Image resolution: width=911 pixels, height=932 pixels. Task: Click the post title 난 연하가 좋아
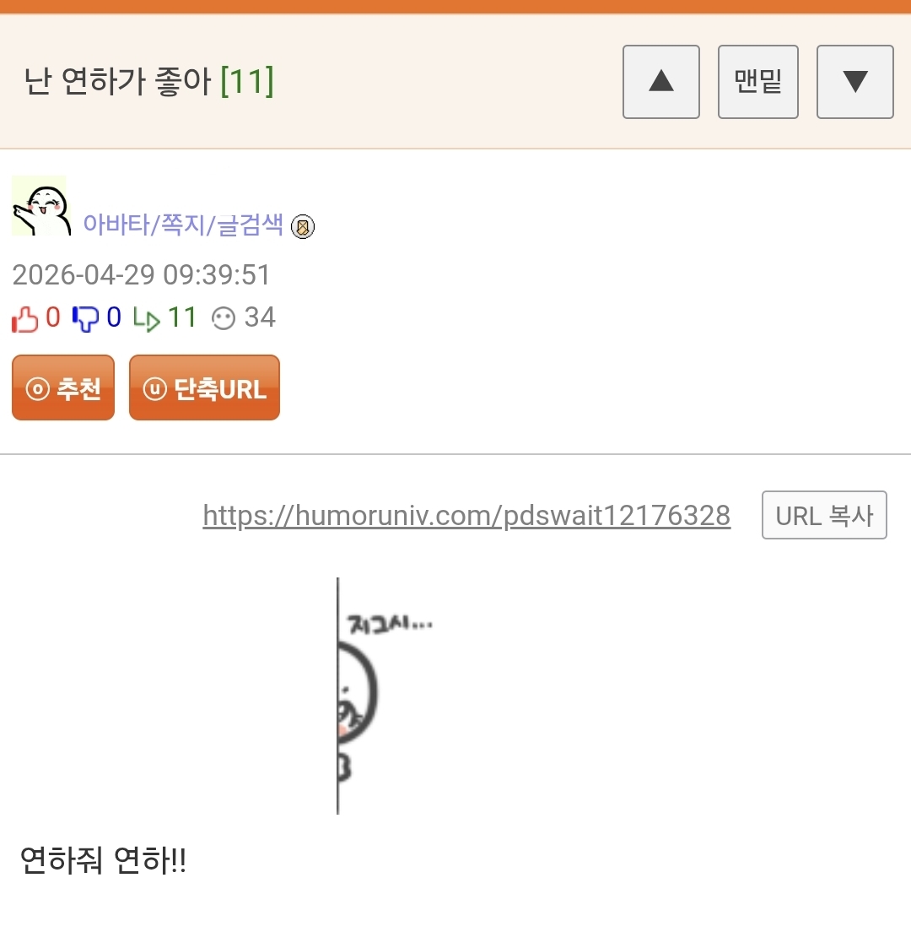117,81
